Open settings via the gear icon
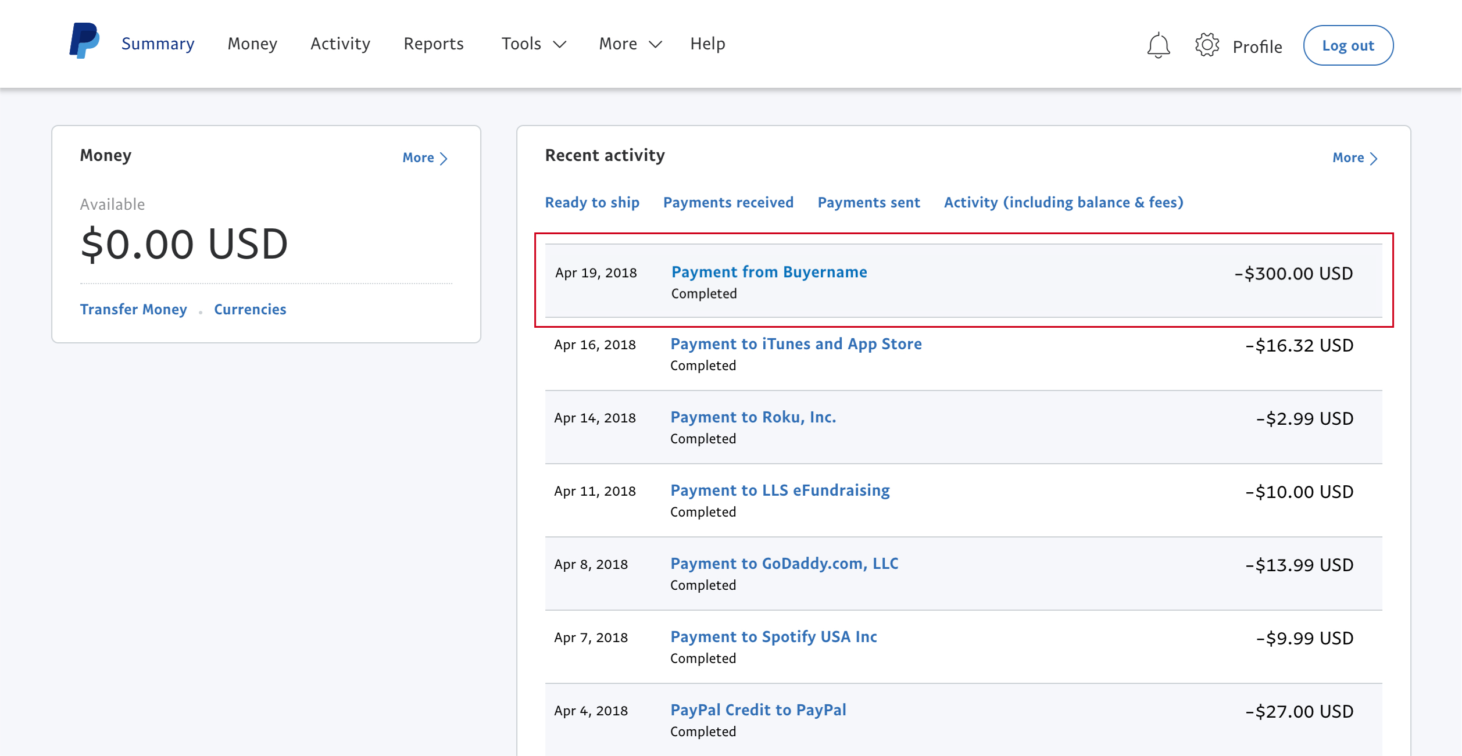 [x=1207, y=45]
